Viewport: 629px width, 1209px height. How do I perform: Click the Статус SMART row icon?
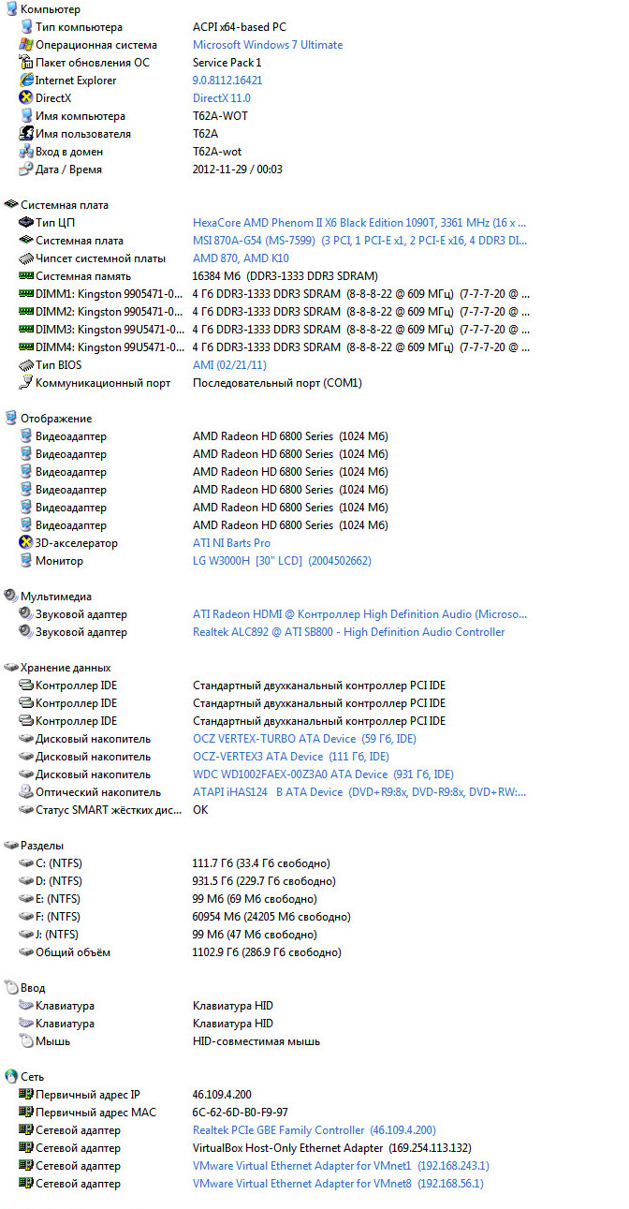(x=26, y=810)
